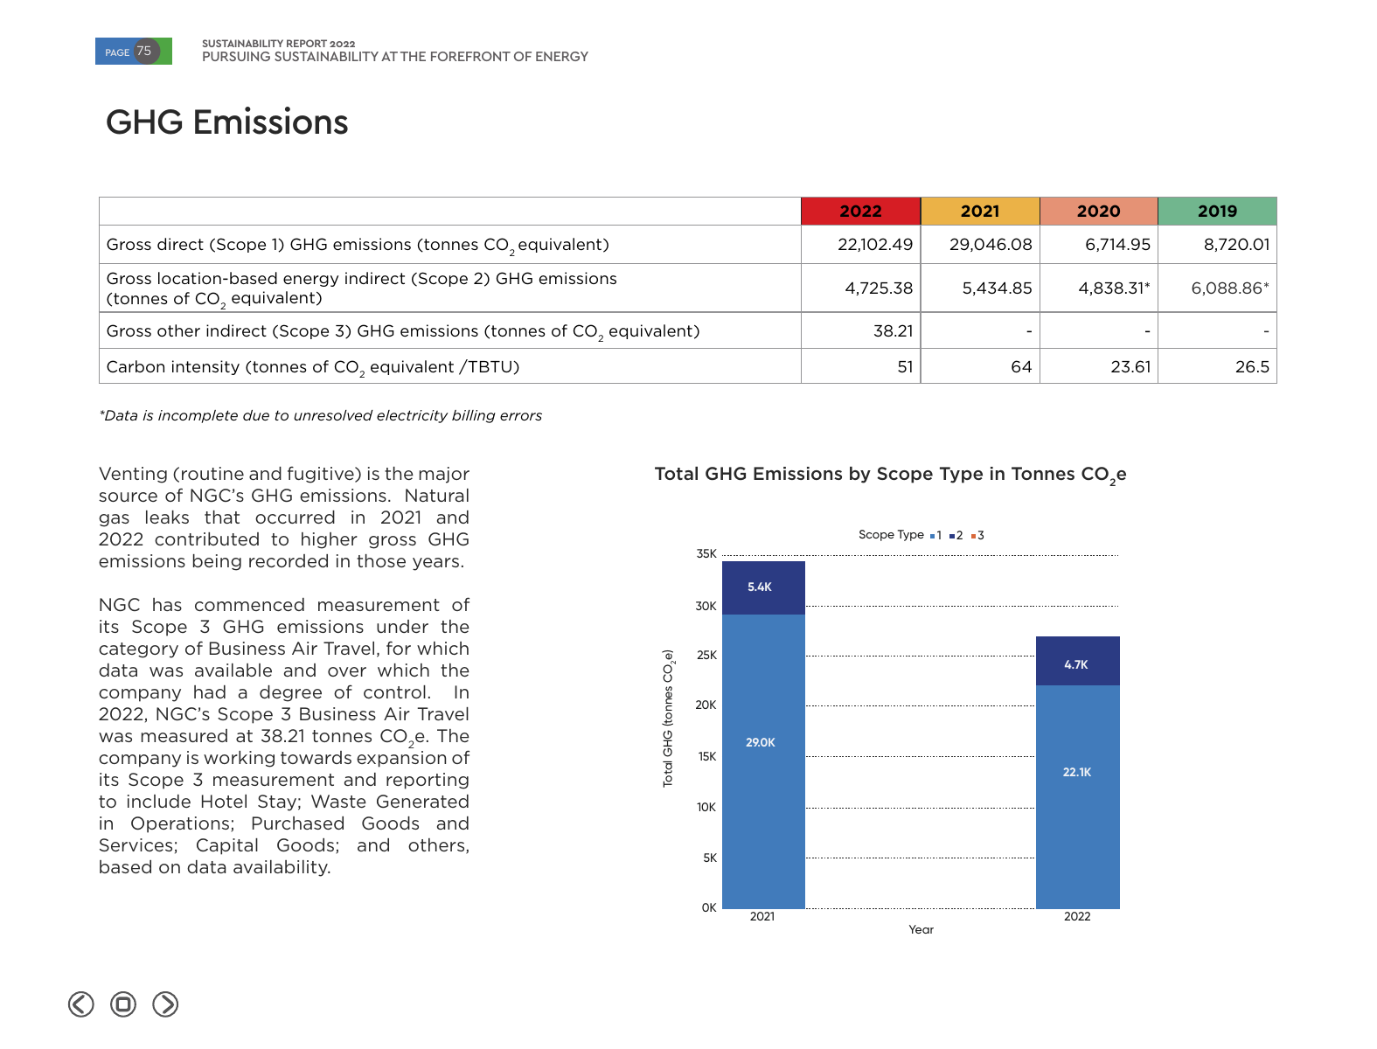Click the Scope Type 2 legend swatch
The height and width of the screenshot is (1049, 1377).
coord(952,536)
